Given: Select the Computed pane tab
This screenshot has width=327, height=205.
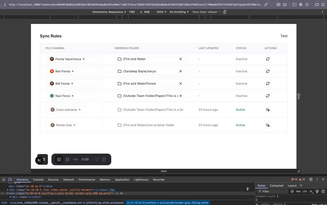Looking at the screenshot, I should (x=277, y=186).
